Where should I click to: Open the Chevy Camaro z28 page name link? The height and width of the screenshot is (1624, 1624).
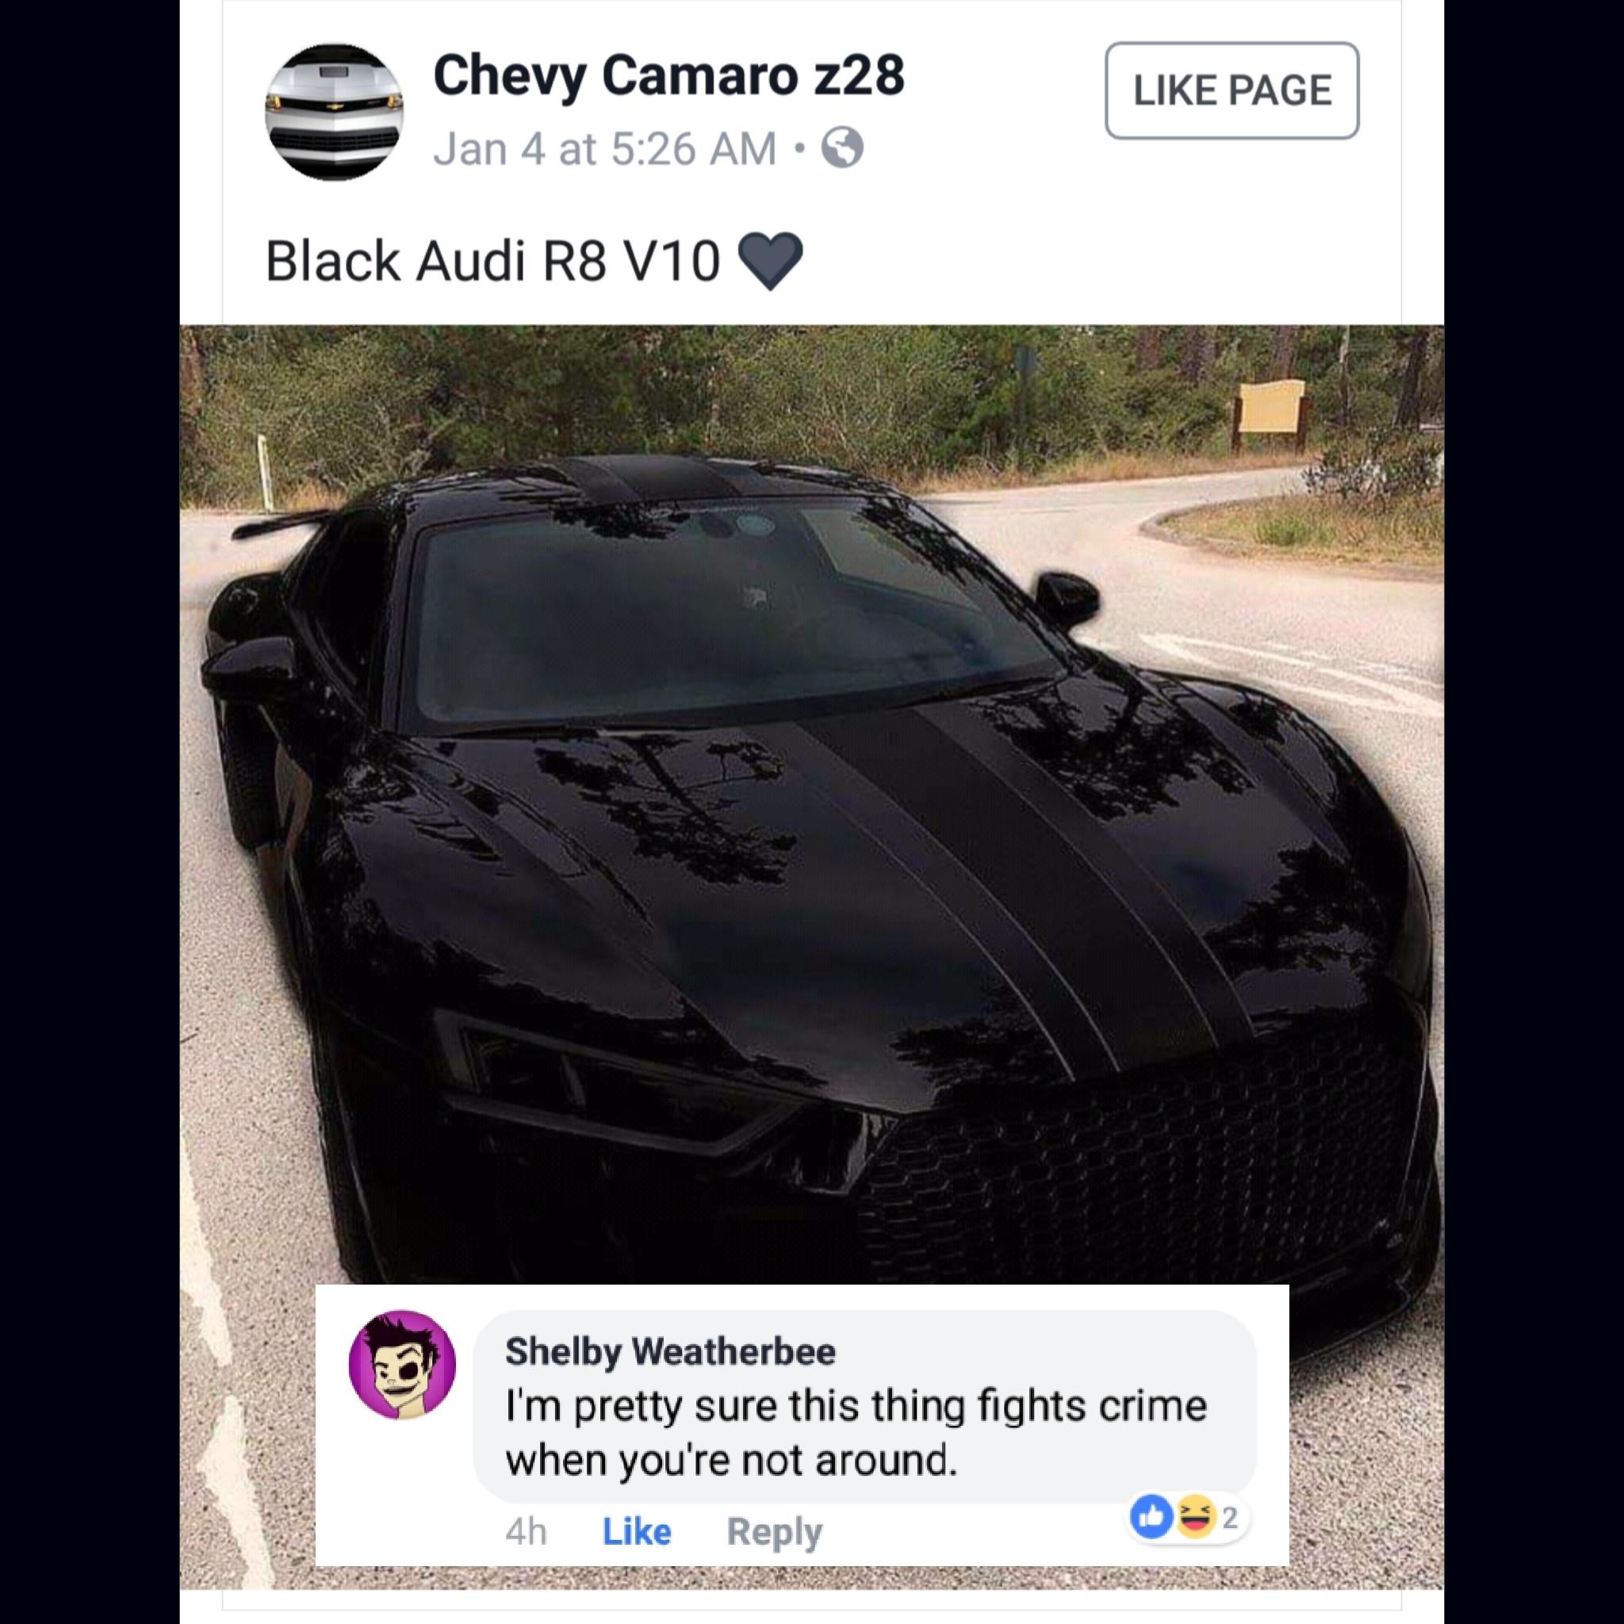click(x=669, y=75)
